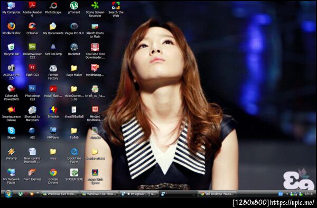Switch to the 'im agnaez' chat taskbar button
The width and height of the screenshot is (317, 208).
pyautogui.click(x=138, y=194)
